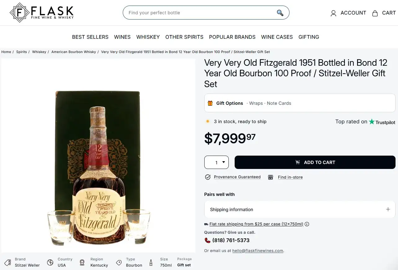Click the magnifying glass search icon
Image resolution: width=398 pixels, height=270 pixels.
point(280,13)
